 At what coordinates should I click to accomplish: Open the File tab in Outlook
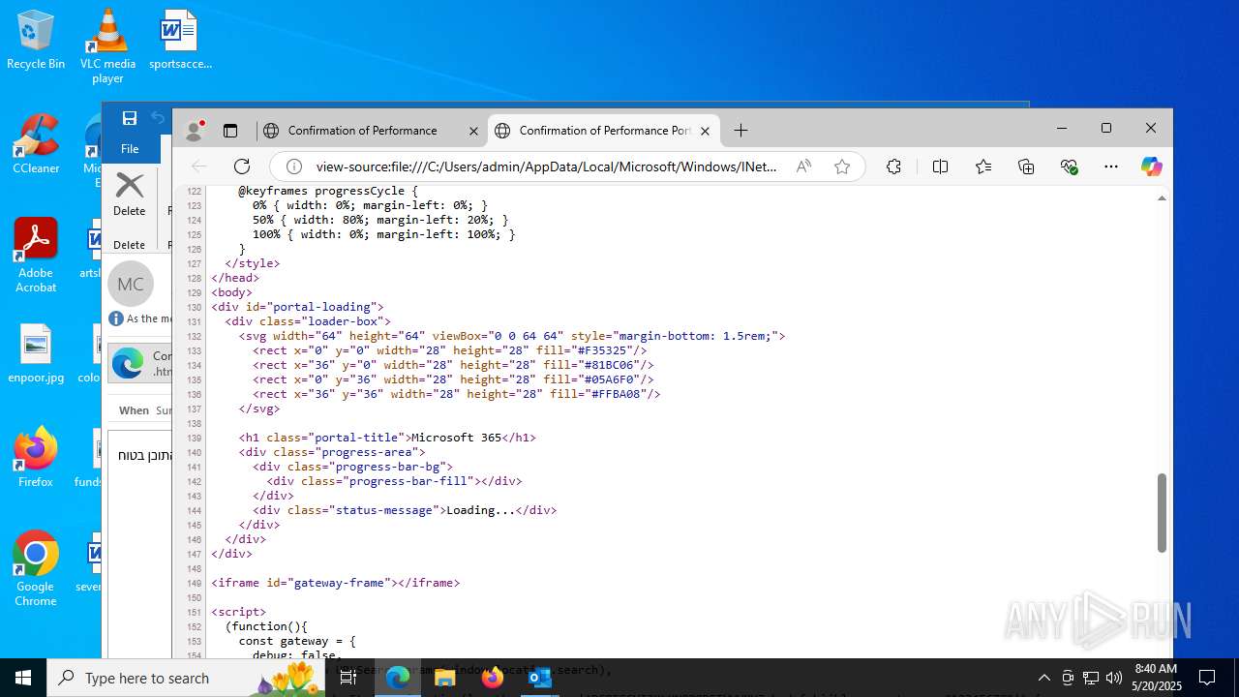point(130,149)
